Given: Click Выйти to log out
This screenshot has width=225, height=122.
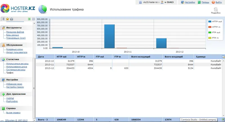Looking at the screenshot, I should 219,2.
